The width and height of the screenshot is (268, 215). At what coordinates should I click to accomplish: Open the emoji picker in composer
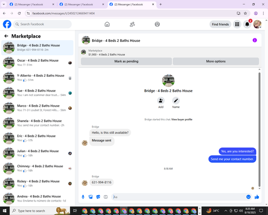click(x=248, y=197)
